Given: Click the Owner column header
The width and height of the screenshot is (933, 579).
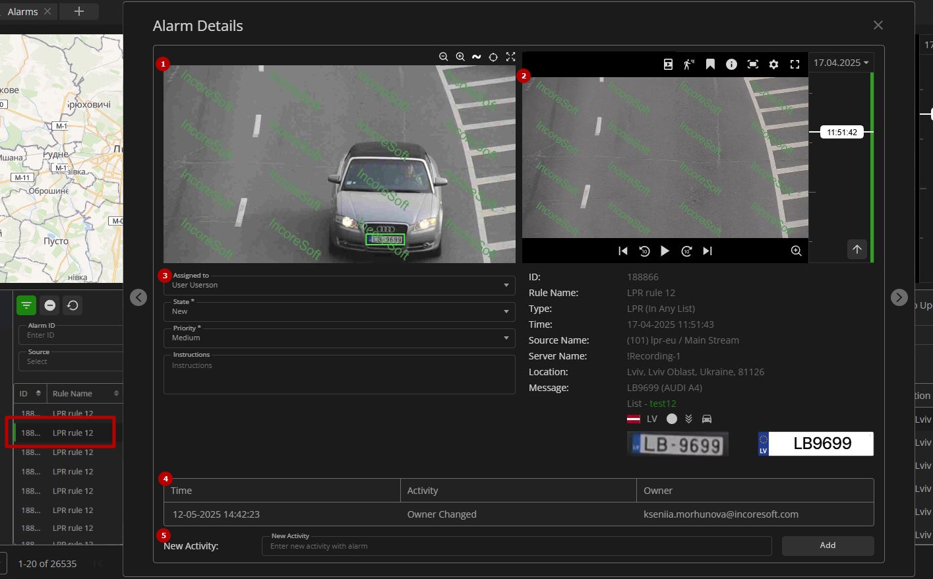Looking at the screenshot, I should (755, 491).
